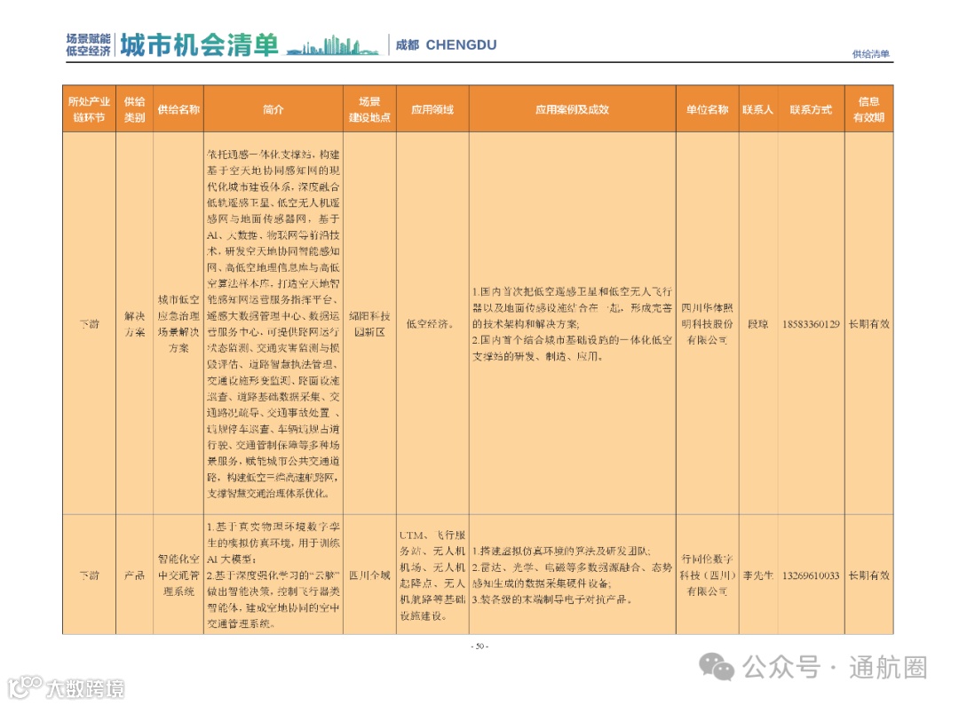Select case text 国内首次把低空遥感卫星

[572, 323]
